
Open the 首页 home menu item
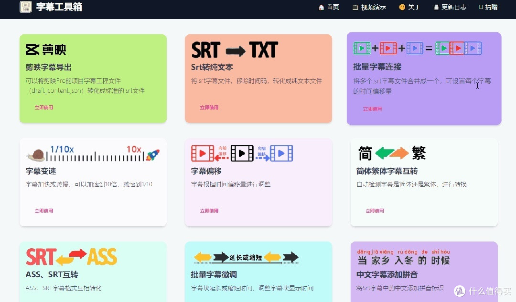(329, 7)
